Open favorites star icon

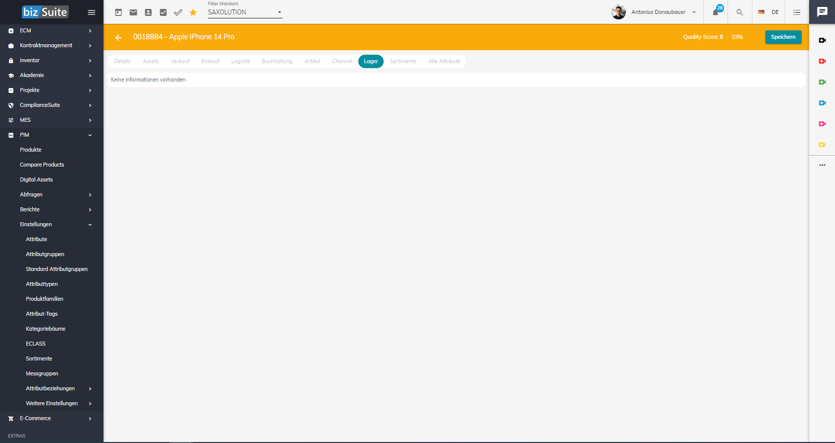click(x=193, y=12)
